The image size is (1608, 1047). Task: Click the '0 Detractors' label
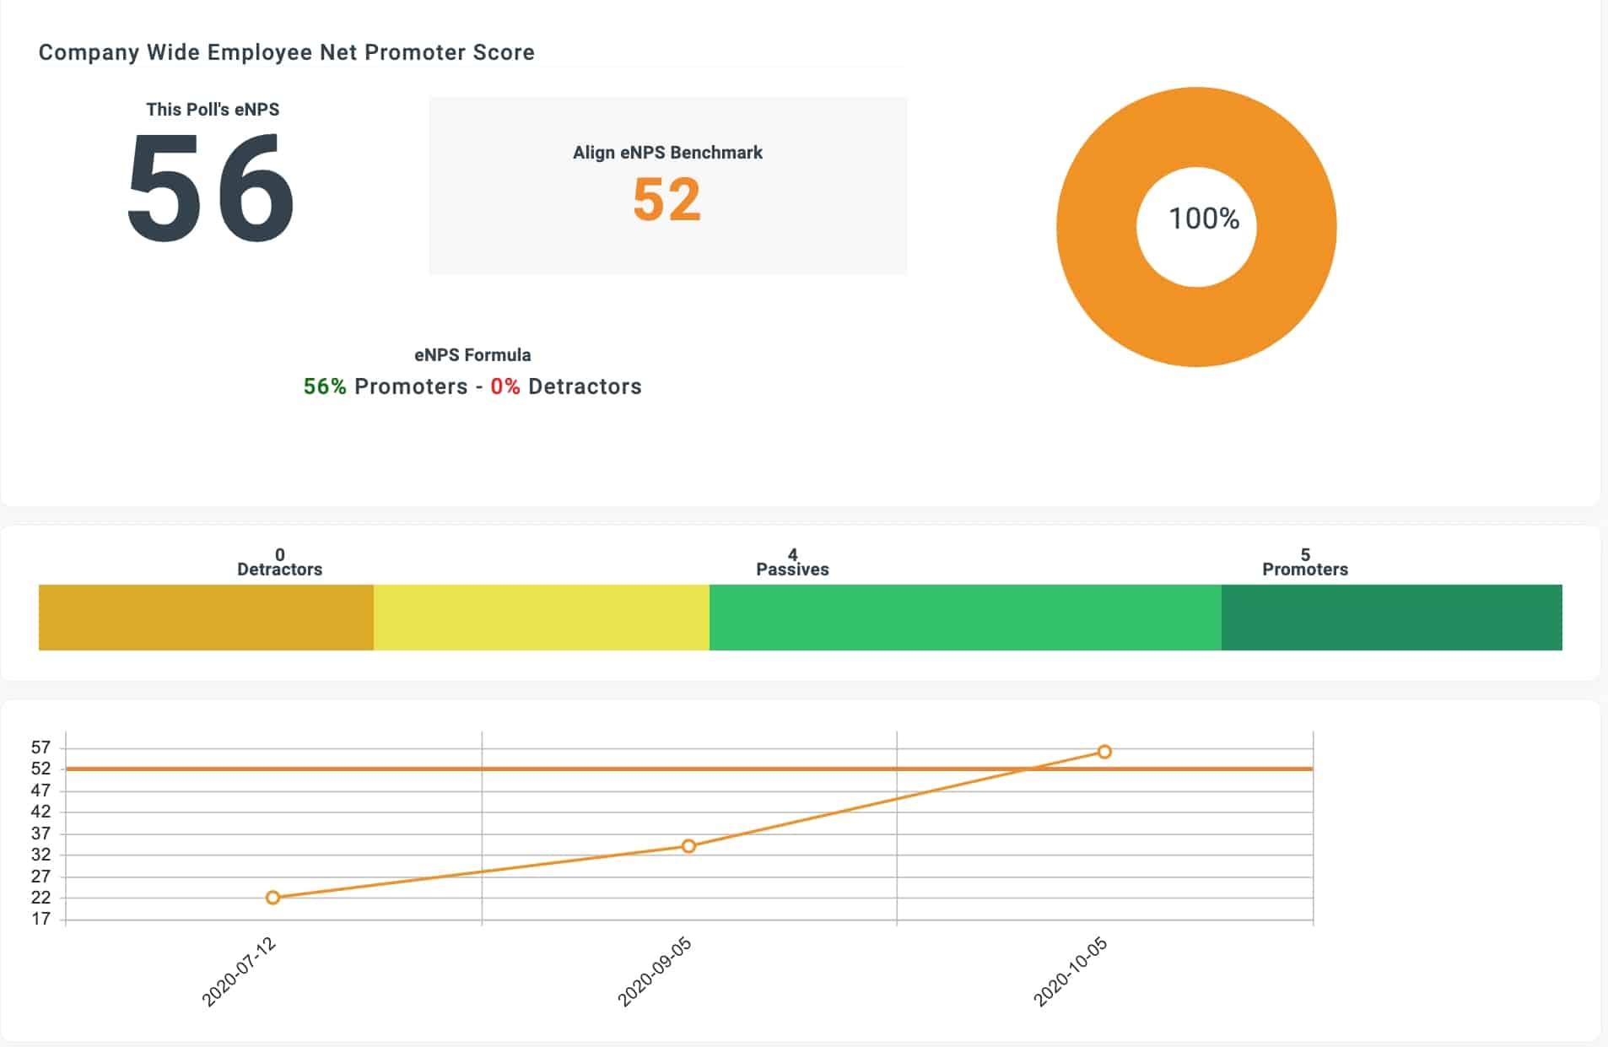[x=278, y=560]
